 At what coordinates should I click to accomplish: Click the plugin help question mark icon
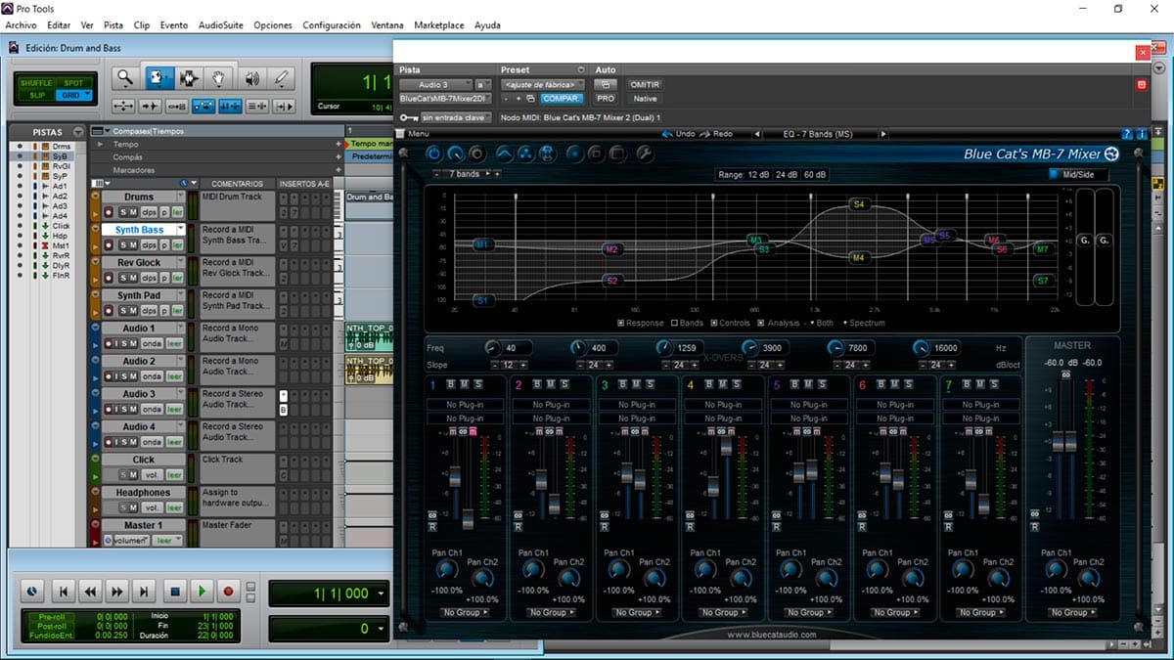click(x=1127, y=134)
